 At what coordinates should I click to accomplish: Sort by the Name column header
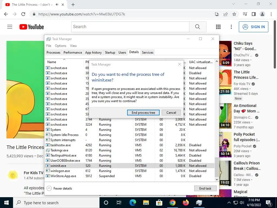[x=64, y=62]
